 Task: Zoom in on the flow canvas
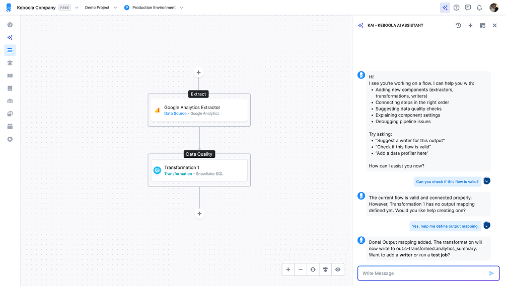pos(288,269)
